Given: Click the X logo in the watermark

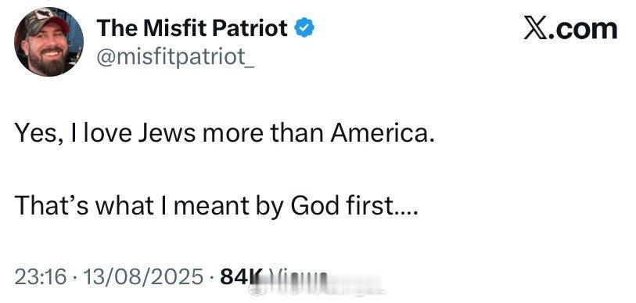Looking at the screenshot, I should click(x=536, y=29).
